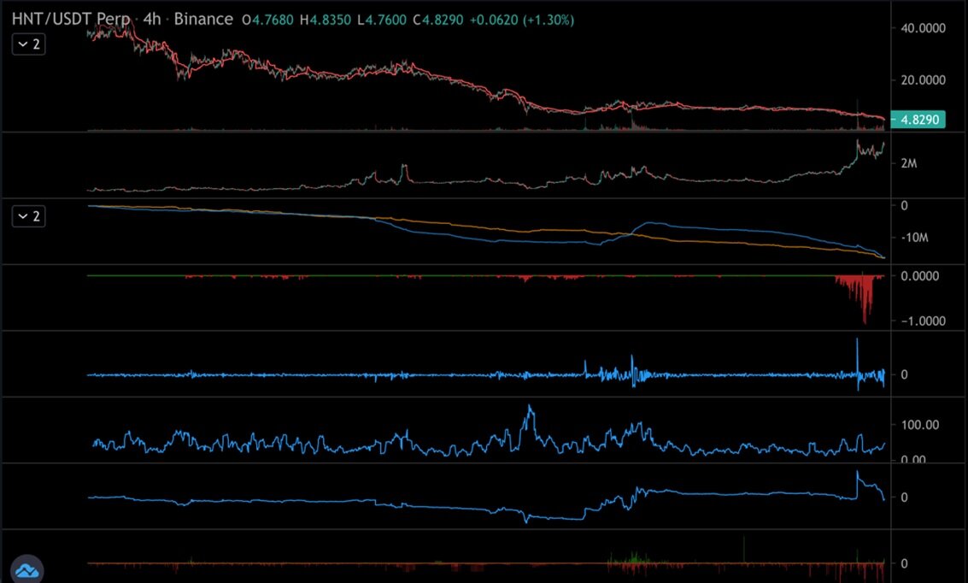Open the HNT/USDT Perp symbol title
The width and height of the screenshot is (968, 583).
pos(69,19)
